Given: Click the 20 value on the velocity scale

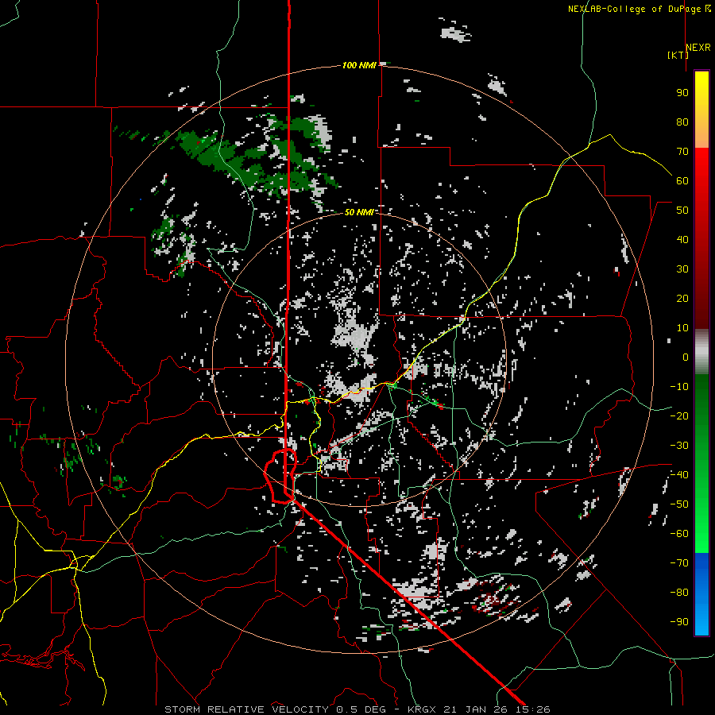Looking at the screenshot, I should click(x=682, y=298).
